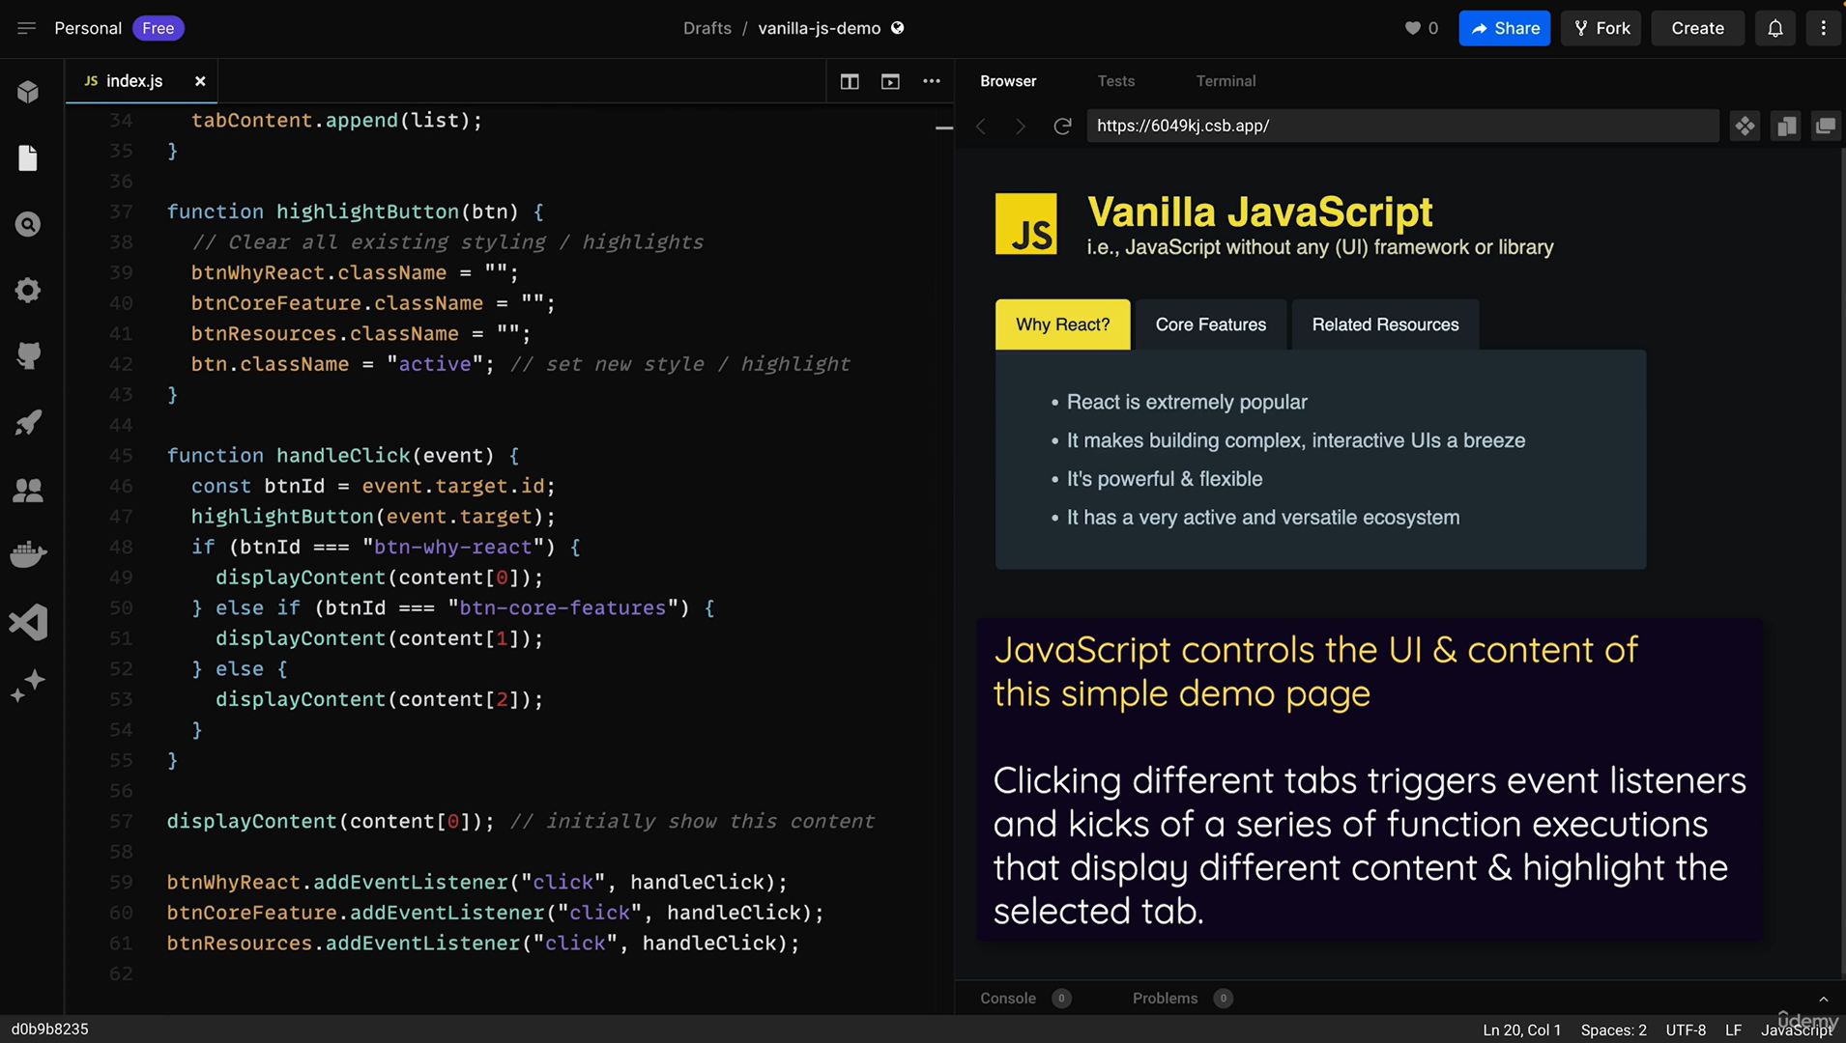This screenshot has width=1846, height=1043.
Task: Click the minimap marker at editor's right edge
Action: pyautogui.click(x=944, y=127)
